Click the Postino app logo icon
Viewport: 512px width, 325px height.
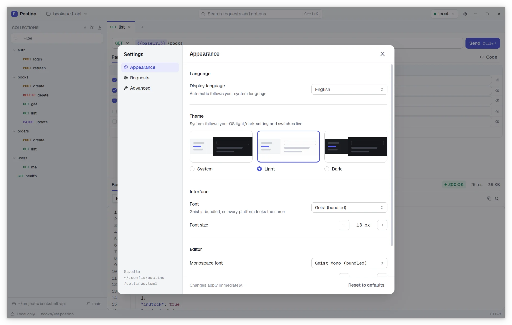click(14, 14)
